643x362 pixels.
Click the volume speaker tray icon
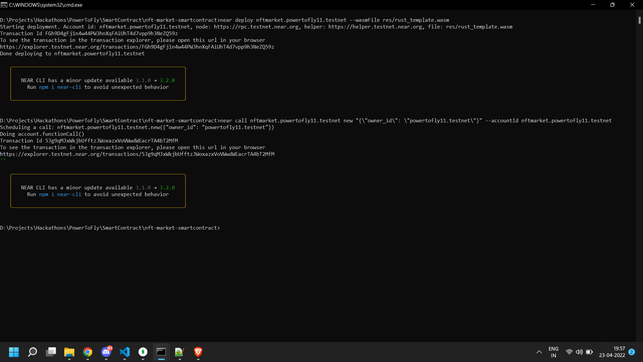click(579, 352)
